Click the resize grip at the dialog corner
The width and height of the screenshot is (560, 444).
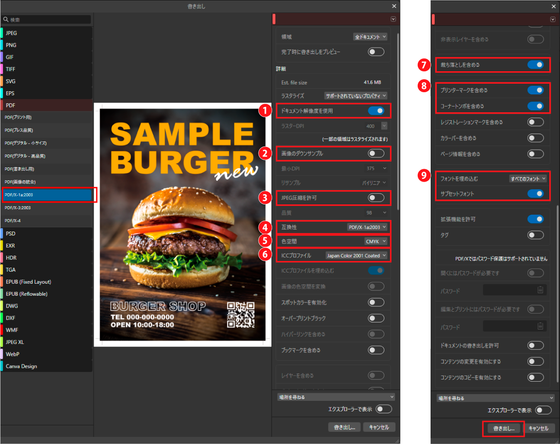[397, 441]
